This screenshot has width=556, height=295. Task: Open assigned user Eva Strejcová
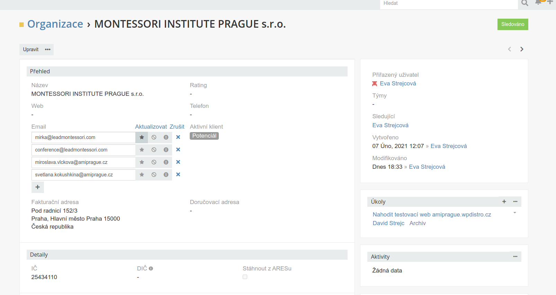[x=398, y=83]
